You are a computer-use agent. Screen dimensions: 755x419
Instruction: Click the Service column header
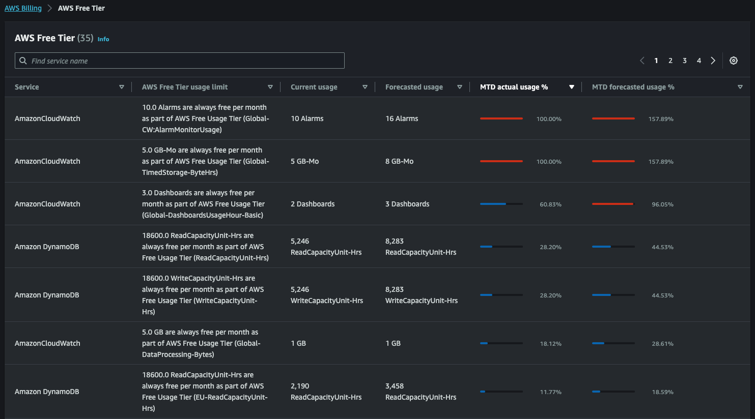coord(27,87)
